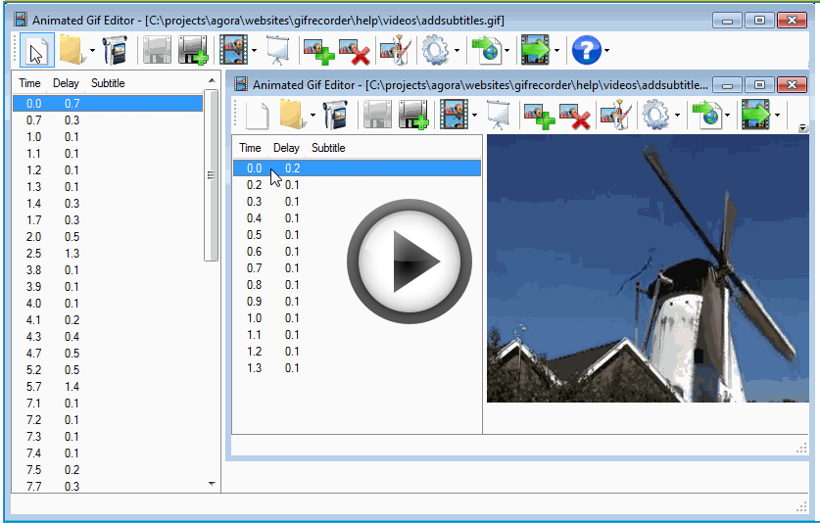820x523 pixels.
Task: Click Subtitle column header in outer frame list
Action: [108, 83]
